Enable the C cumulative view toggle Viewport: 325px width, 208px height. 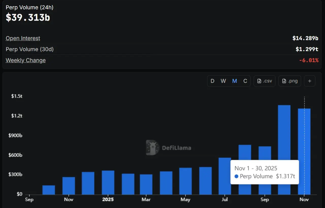pos(245,81)
